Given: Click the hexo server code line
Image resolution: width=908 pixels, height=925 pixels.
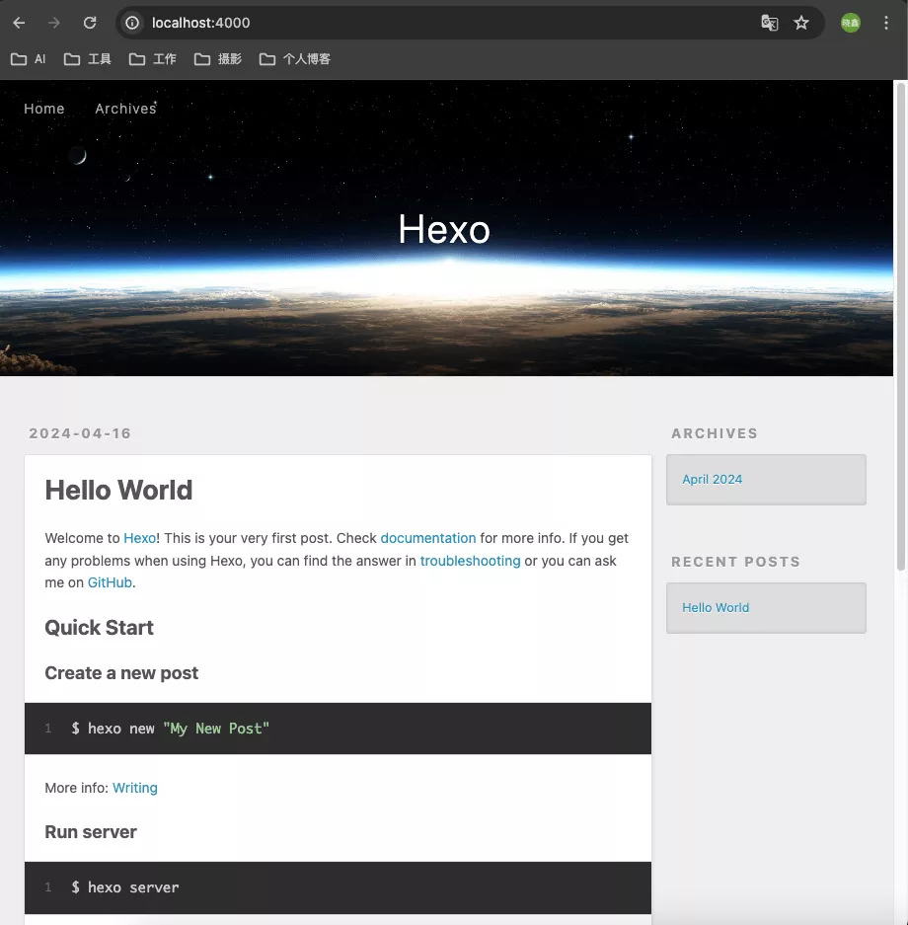Looking at the screenshot, I should coord(125,887).
